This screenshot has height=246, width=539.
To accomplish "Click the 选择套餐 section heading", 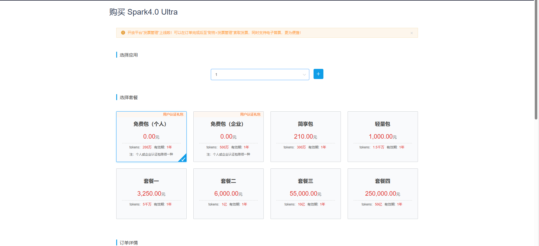I will point(129,98).
